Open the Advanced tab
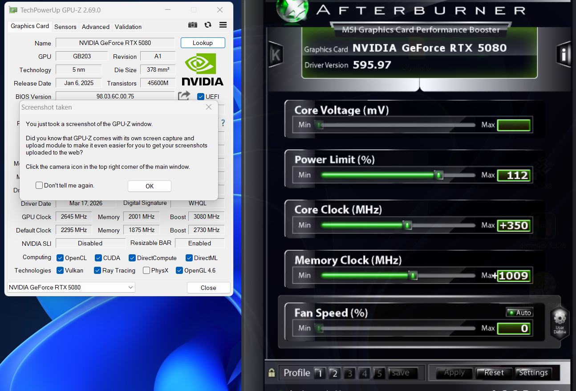 point(96,27)
